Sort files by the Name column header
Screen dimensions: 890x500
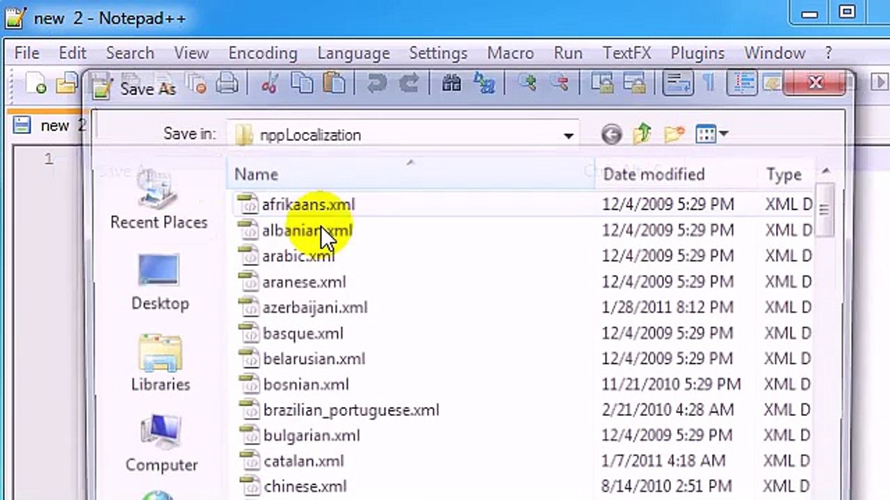click(410, 174)
